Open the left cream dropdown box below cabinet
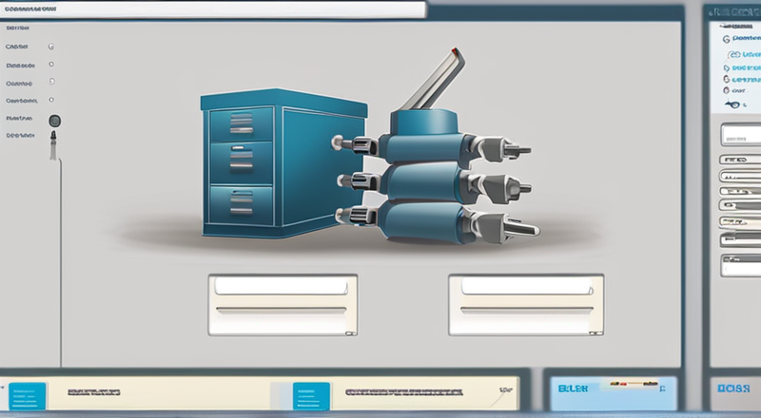Viewport: 761px width, 418px height. (x=283, y=304)
